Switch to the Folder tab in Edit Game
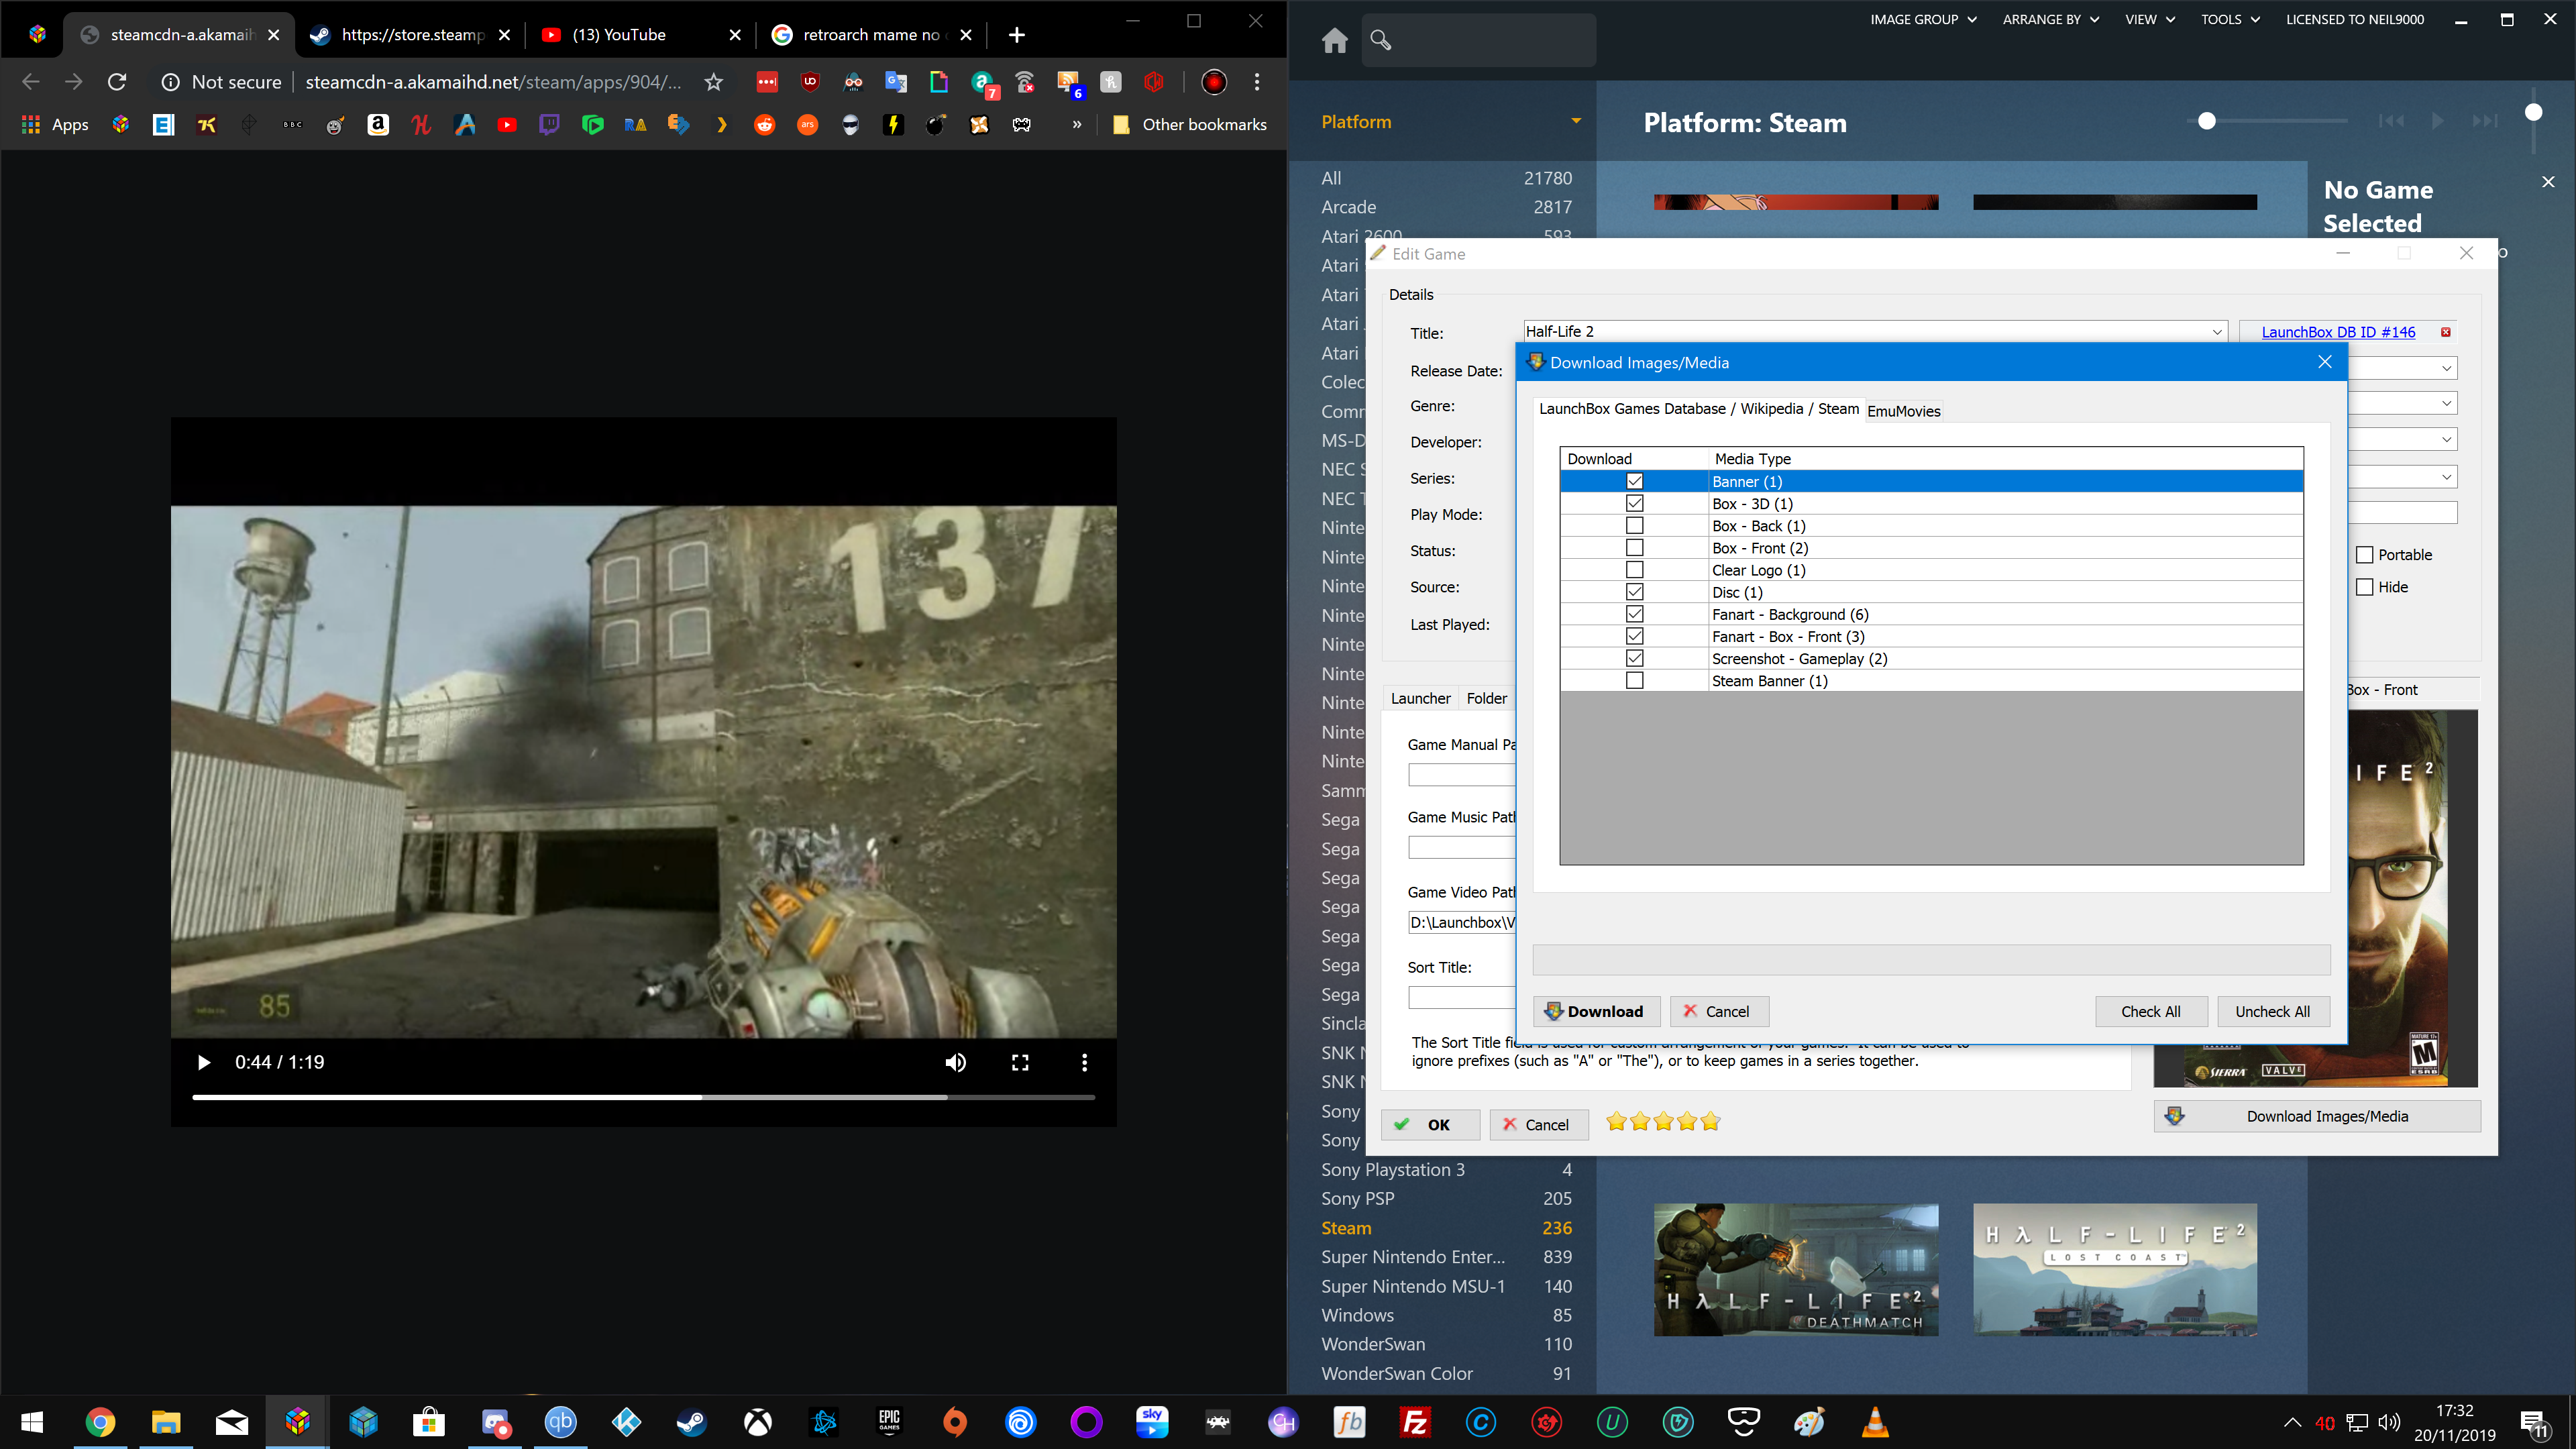The width and height of the screenshot is (2576, 1449). pos(1486,698)
